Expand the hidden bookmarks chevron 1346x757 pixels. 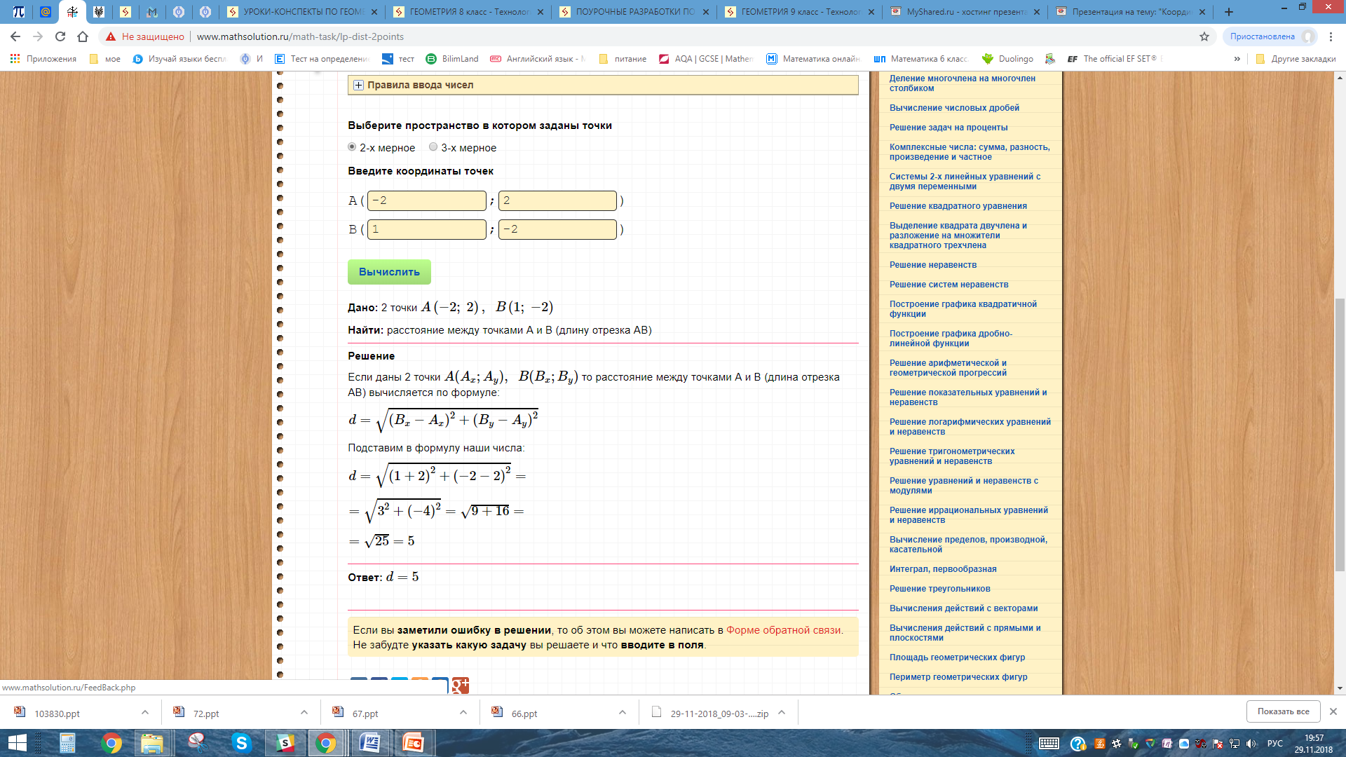pyautogui.click(x=1237, y=59)
